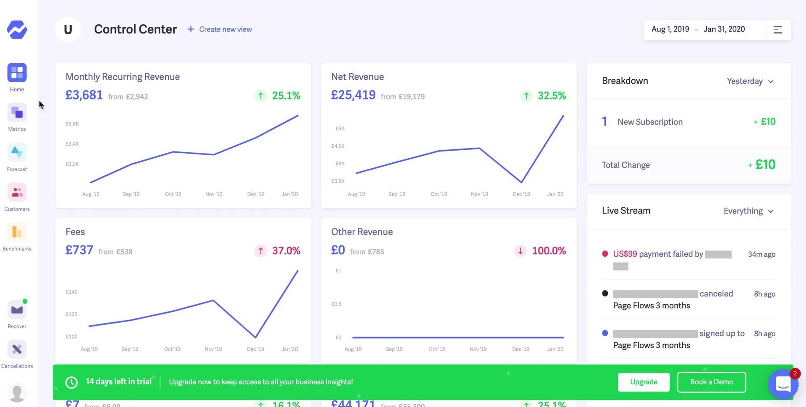This screenshot has height=407, width=806.
Task: Expand the Live Stream Everything dropdown
Action: 748,211
